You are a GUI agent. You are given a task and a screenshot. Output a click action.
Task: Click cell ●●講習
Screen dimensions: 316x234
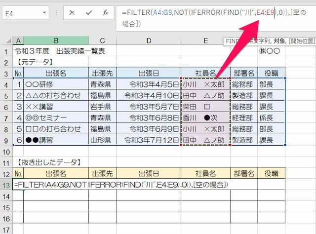(56, 140)
